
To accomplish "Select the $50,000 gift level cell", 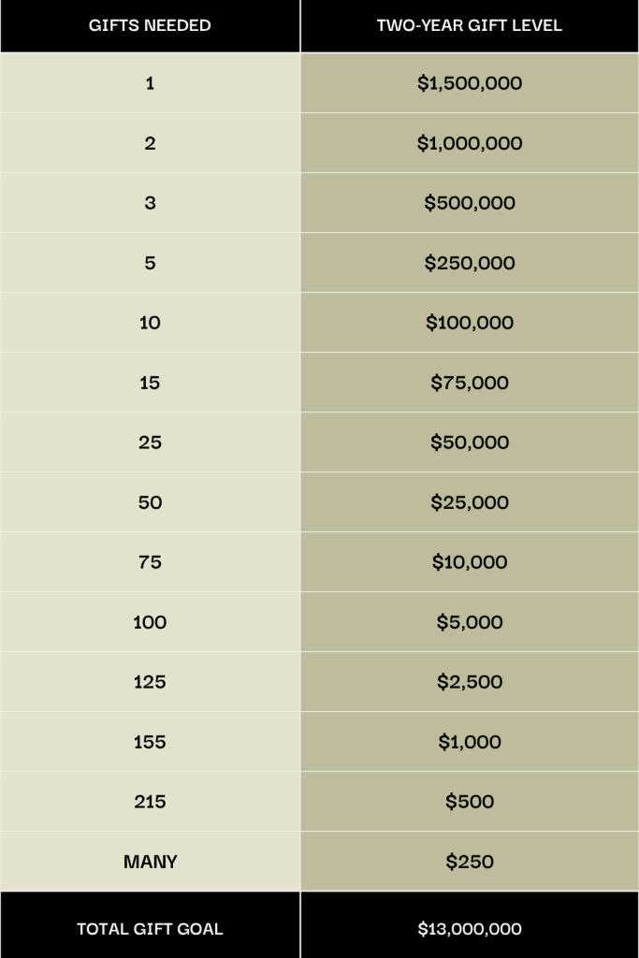I will 469,443.
